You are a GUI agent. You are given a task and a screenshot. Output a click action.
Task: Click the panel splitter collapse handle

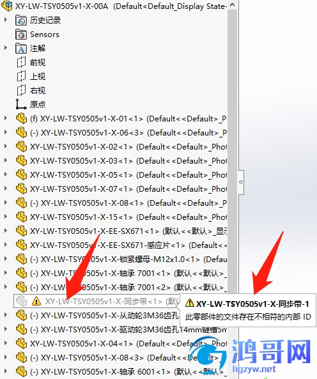[x=241, y=182]
